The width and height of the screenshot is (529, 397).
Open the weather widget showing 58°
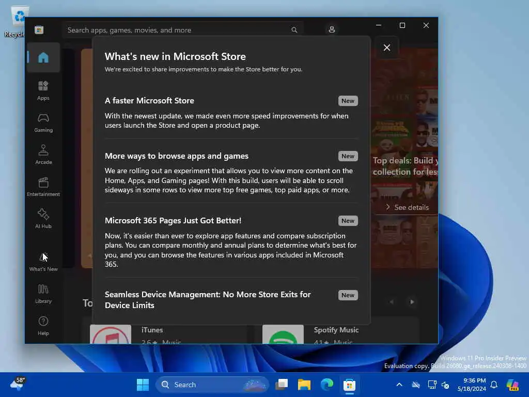(18, 384)
